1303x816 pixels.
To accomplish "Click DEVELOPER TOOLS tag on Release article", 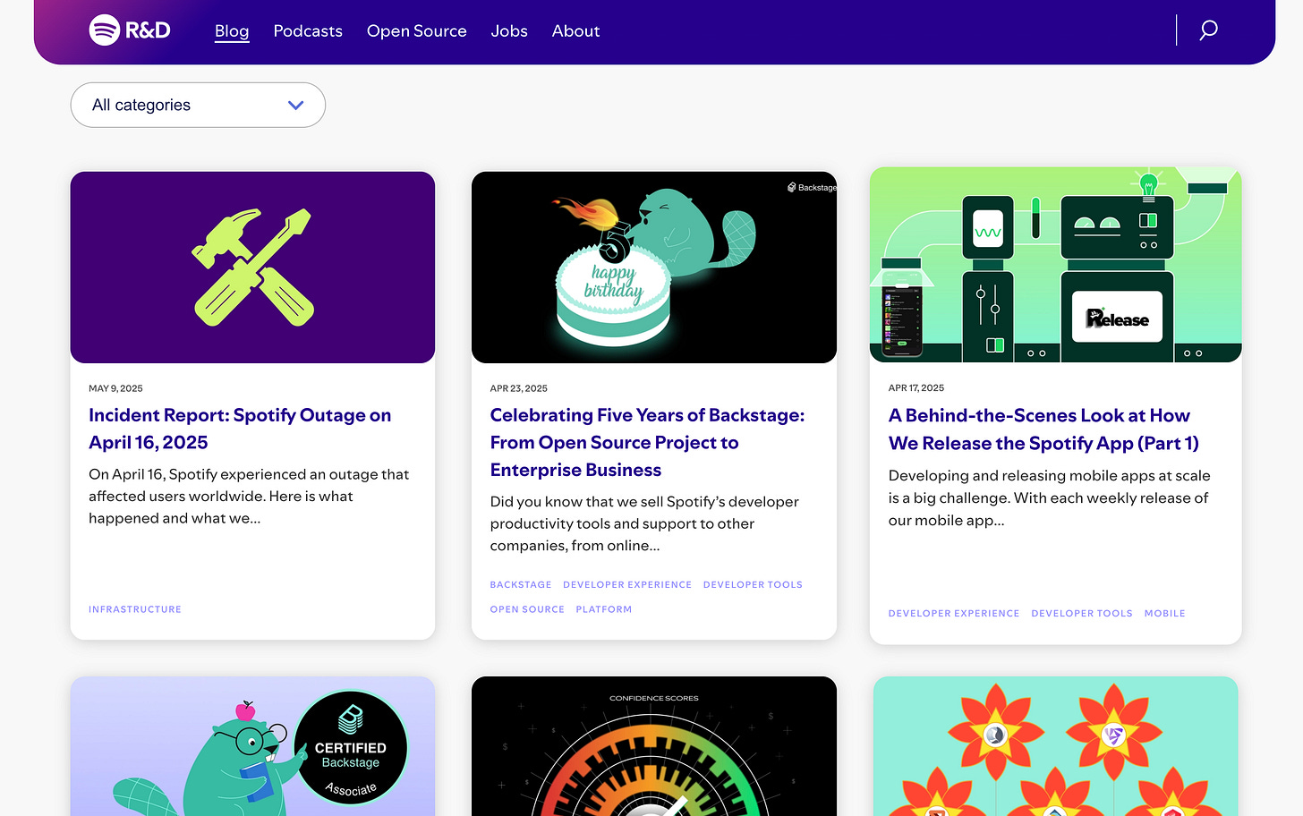I will 1082,614.
